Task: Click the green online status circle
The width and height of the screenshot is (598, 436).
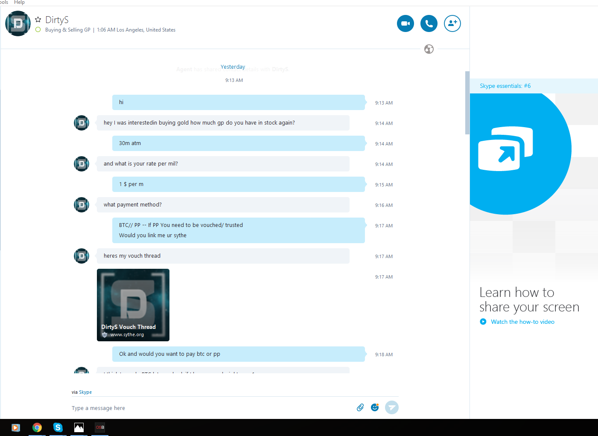Action: (x=38, y=30)
